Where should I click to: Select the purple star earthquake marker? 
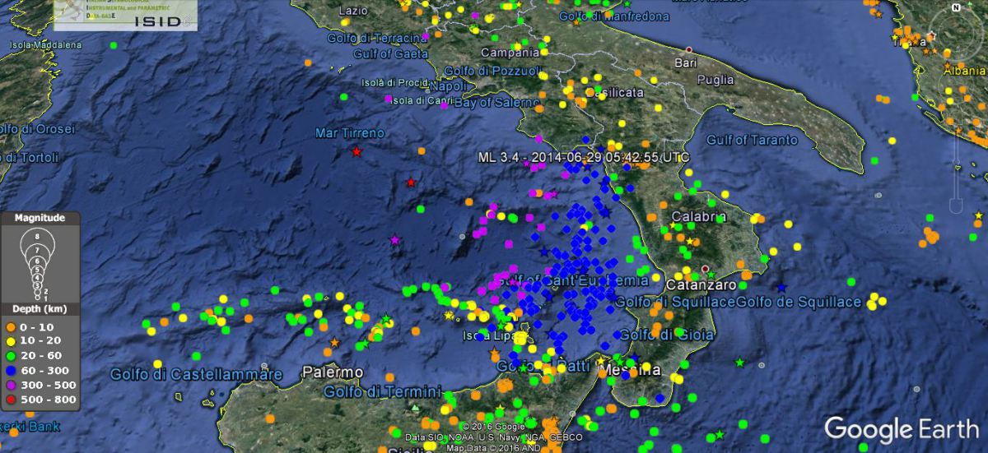395,240
